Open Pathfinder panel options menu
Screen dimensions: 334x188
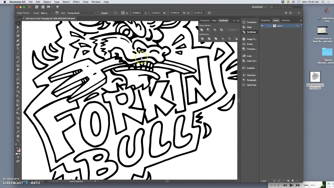pyautogui.click(x=238, y=21)
